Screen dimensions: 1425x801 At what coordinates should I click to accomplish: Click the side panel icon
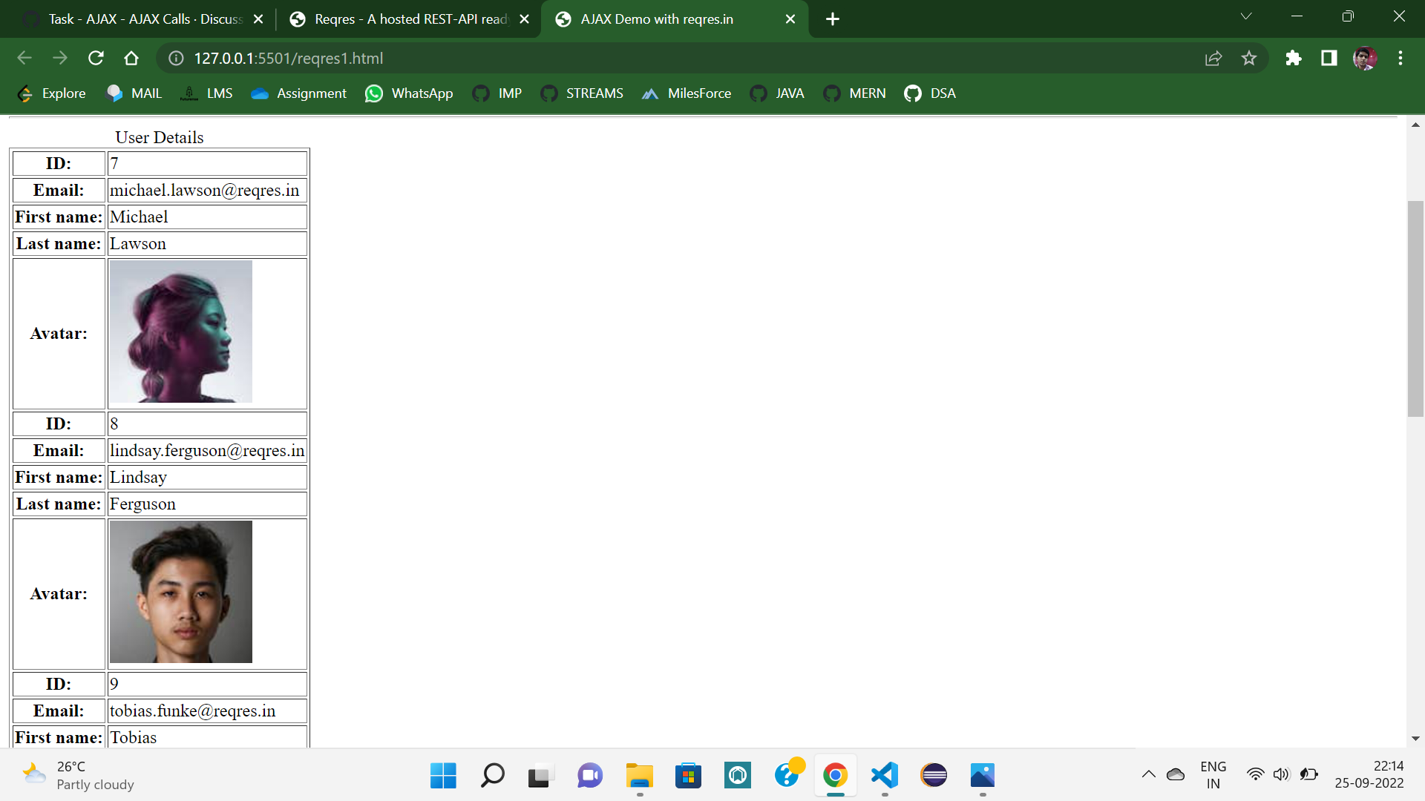pyautogui.click(x=1329, y=58)
